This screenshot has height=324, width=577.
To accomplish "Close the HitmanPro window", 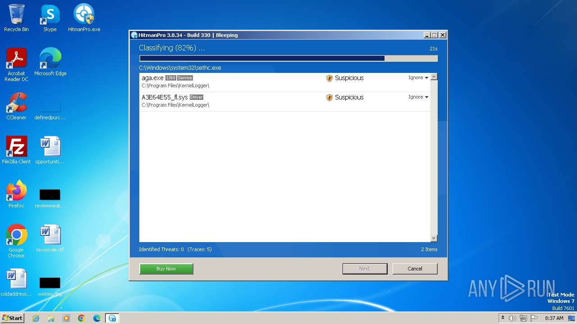I will pos(443,35).
